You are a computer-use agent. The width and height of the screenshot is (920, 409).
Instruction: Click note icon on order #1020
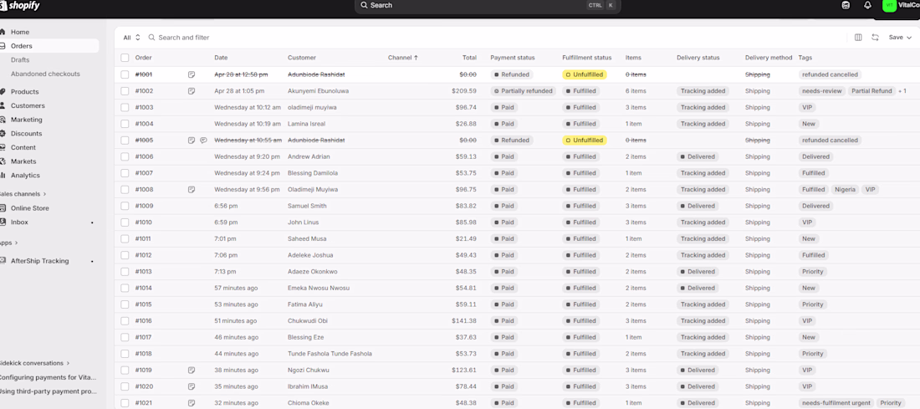tap(192, 386)
